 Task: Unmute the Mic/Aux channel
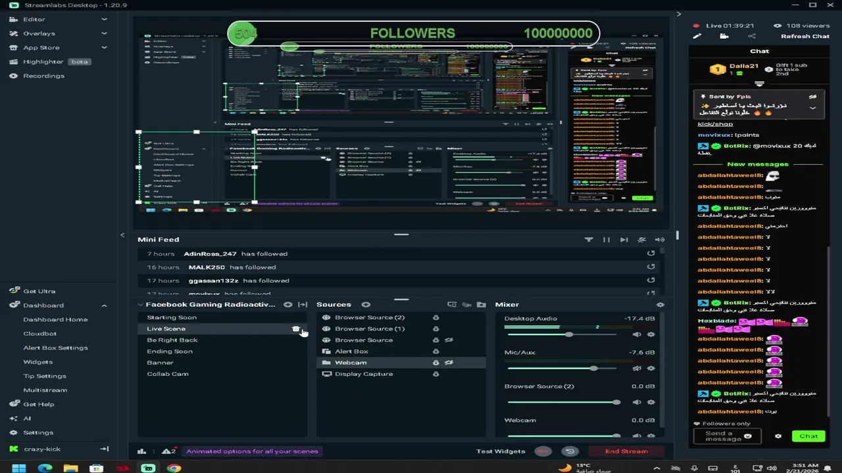pos(636,369)
